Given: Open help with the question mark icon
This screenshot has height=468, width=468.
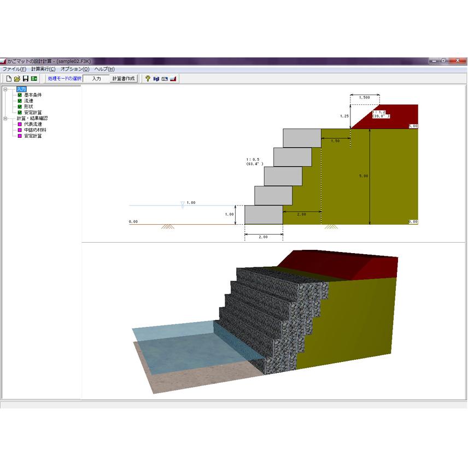Looking at the screenshot, I should pyautogui.click(x=148, y=79).
